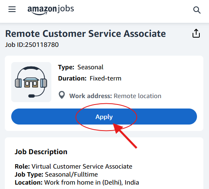Apply for the job with the blue Apply button

click(x=104, y=117)
